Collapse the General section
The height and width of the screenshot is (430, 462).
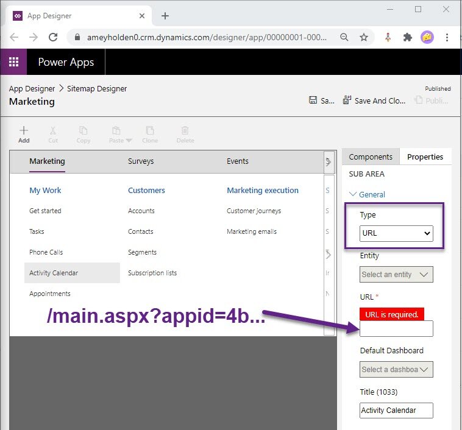(x=367, y=194)
